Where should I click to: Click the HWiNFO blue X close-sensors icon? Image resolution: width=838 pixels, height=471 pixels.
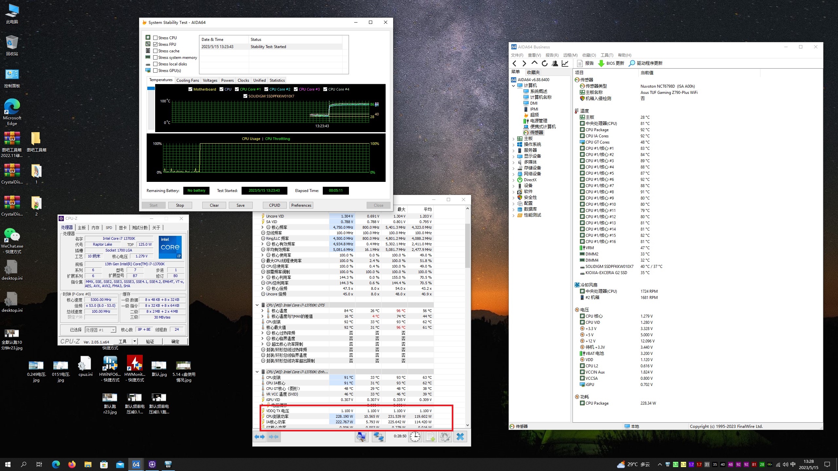(460, 437)
